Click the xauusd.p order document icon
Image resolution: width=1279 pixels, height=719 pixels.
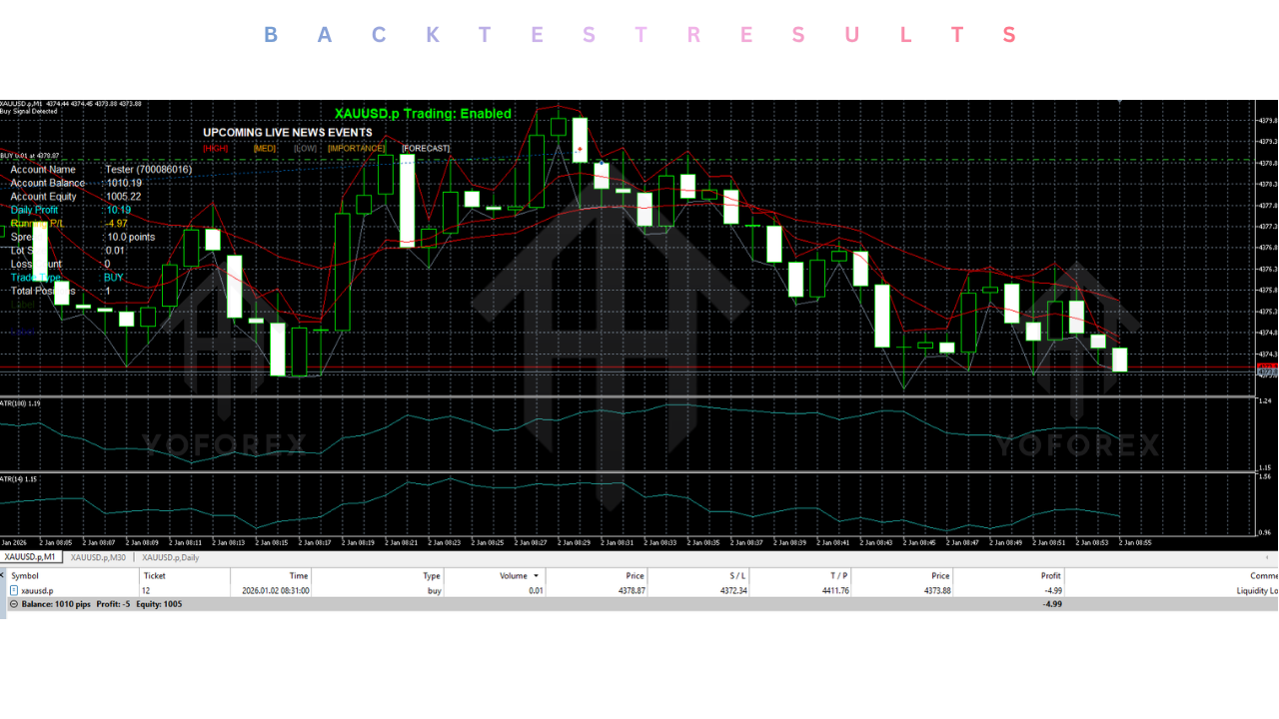(x=13, y=590)
